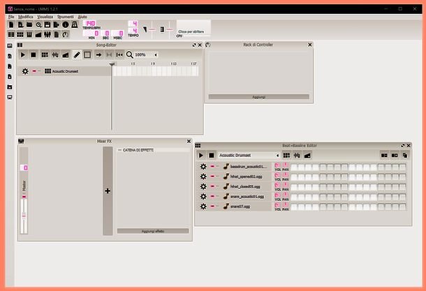The image size is (426, 291).
Task: Open the My Computer sidebar tab
Action: pyautogui.click(x=10, y=97)
